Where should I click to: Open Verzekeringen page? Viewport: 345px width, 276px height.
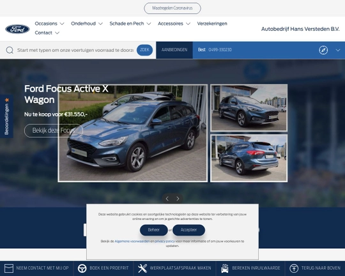coord(212,24)
